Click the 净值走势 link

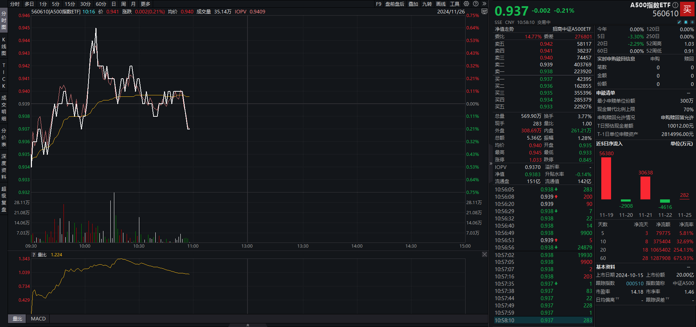(504, 29)
